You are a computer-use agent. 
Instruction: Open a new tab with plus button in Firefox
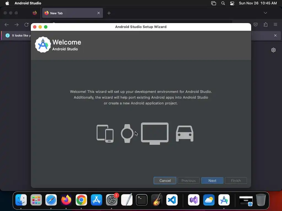(x=109, y=13)
